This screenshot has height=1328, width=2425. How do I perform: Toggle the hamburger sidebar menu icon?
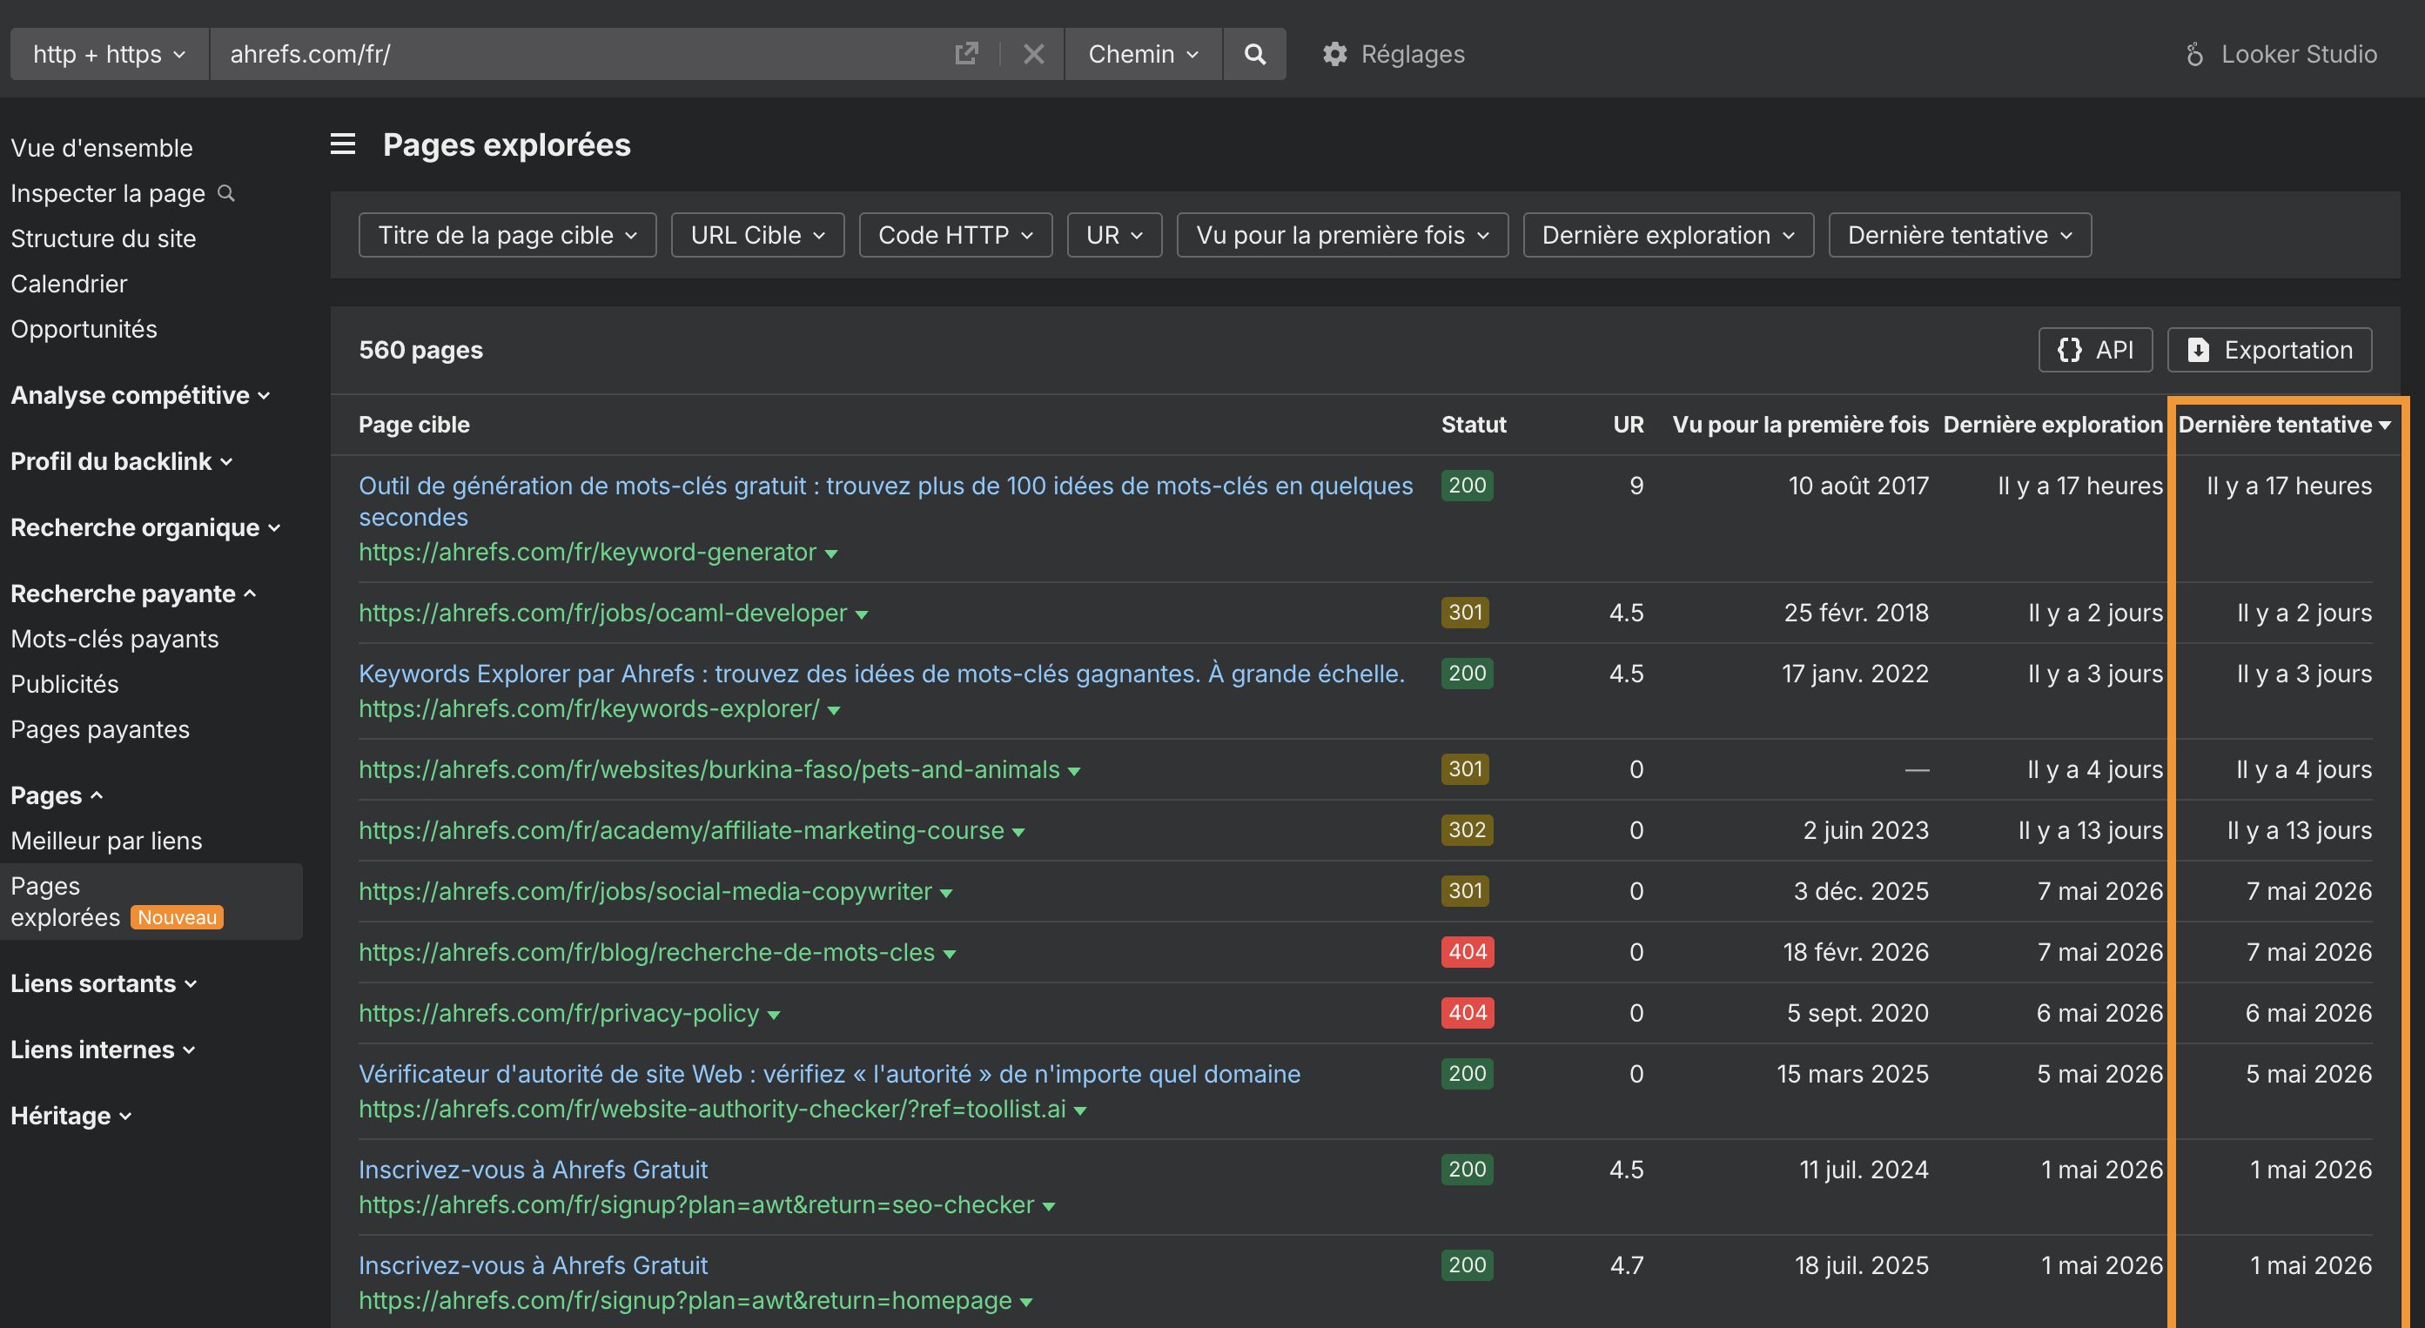pos(343,144)
